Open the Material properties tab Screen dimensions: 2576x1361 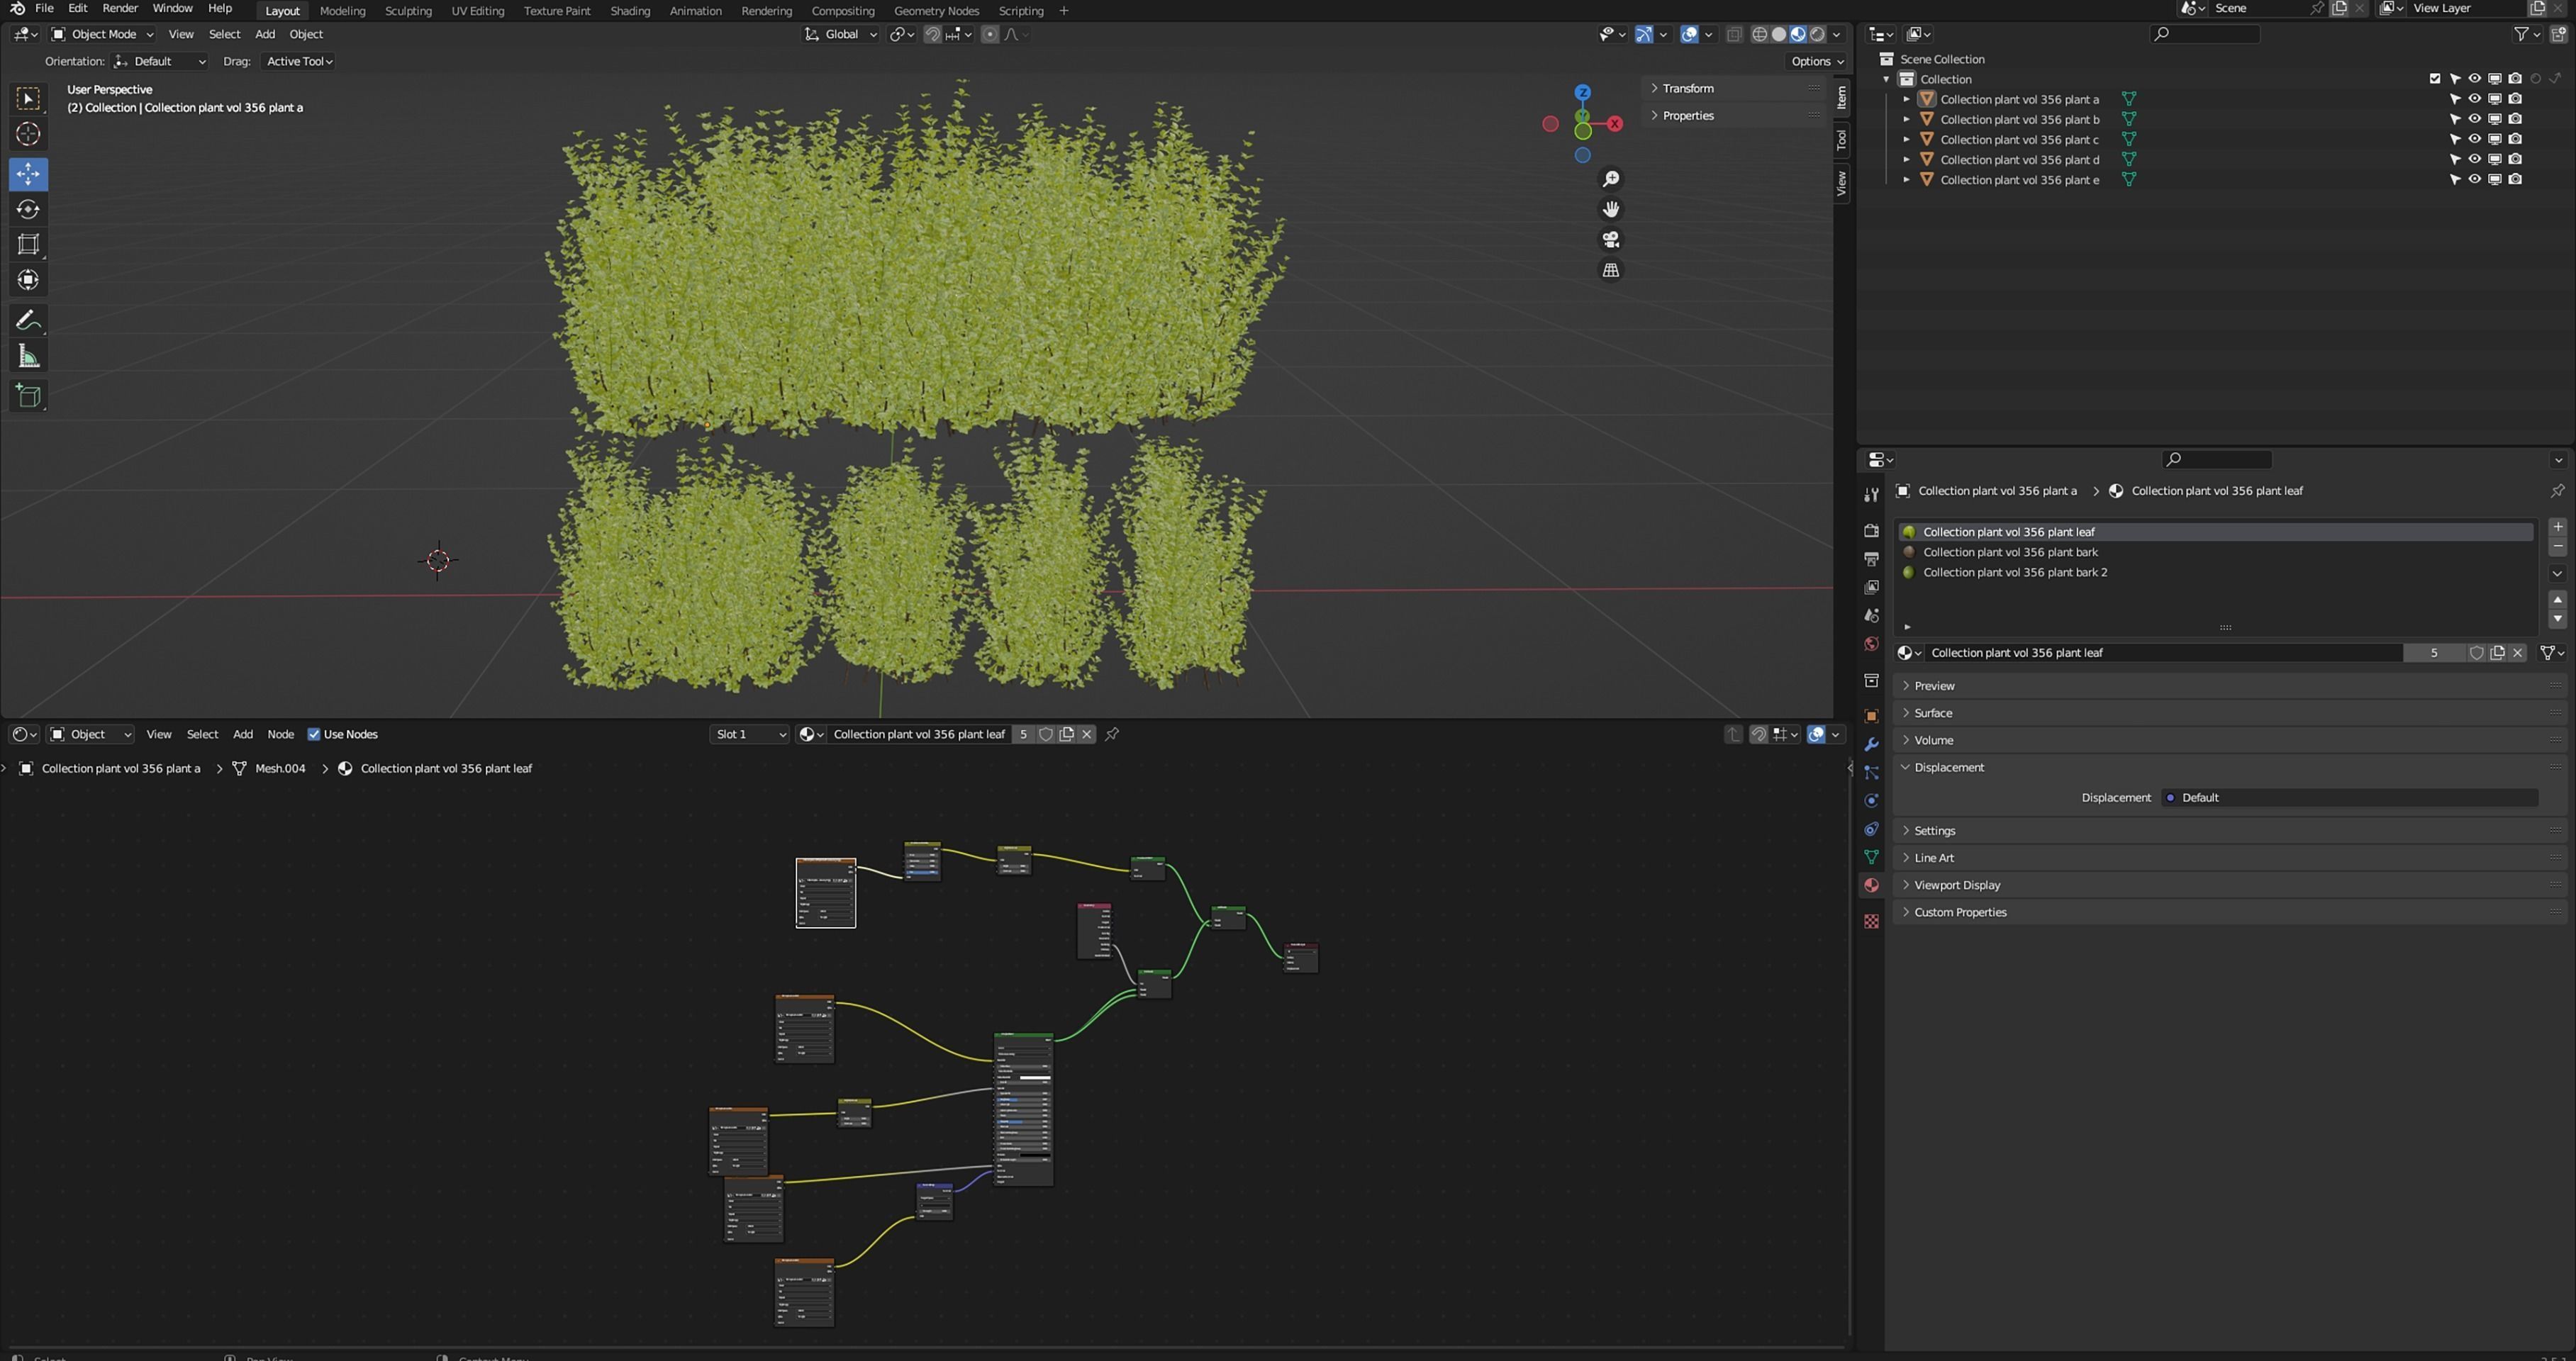point(1871,885)
